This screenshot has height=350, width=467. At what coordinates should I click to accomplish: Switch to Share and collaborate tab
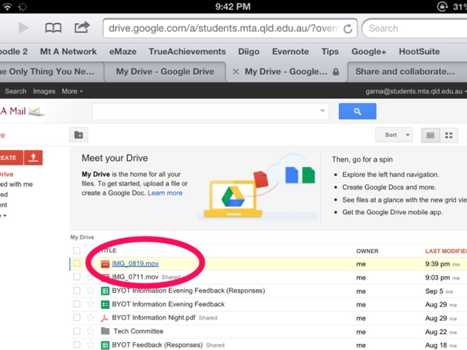click(405, 72)
